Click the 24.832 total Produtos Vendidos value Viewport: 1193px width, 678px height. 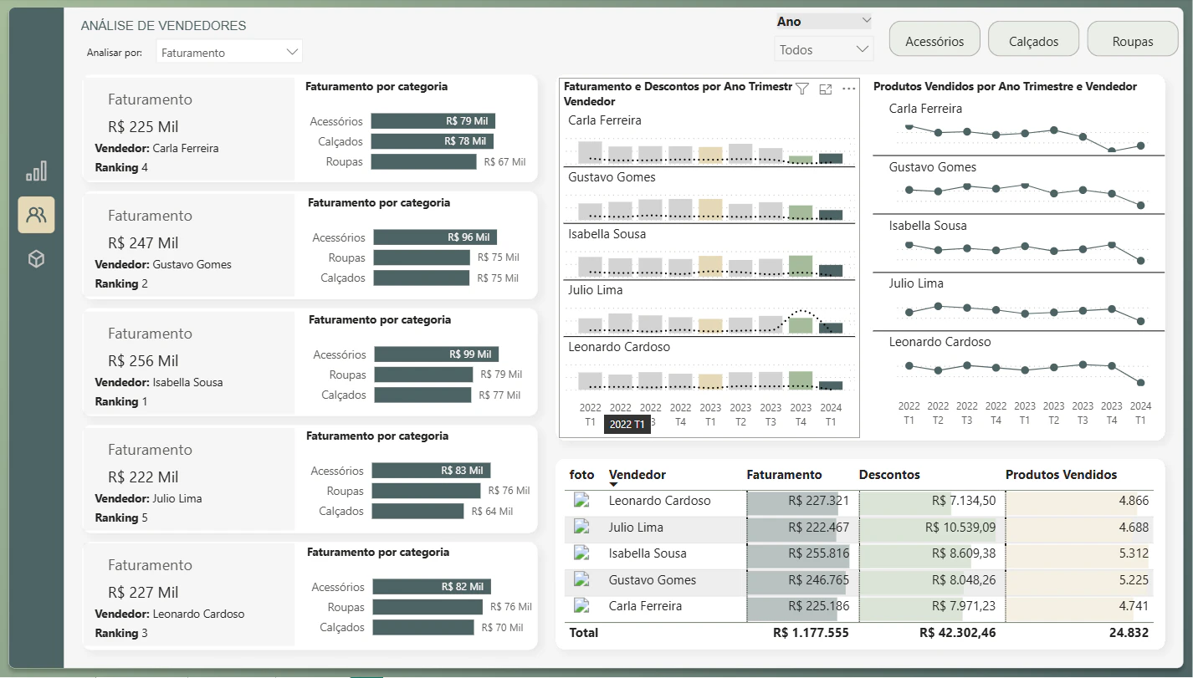(x=1129, y=633)
